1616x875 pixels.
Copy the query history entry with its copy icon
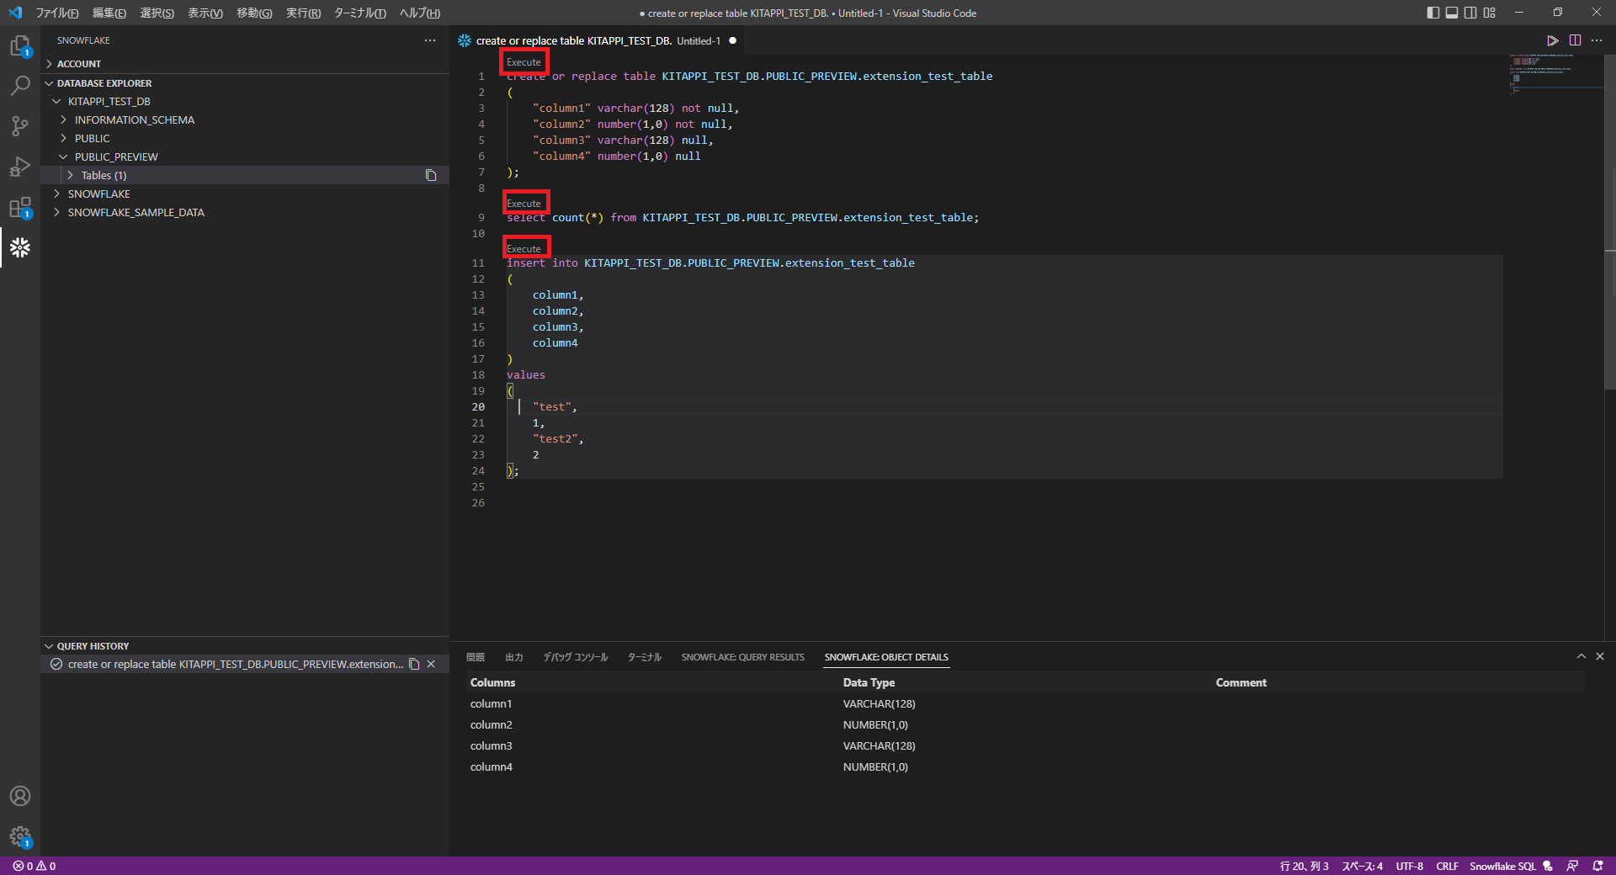[x=414, y=664]
